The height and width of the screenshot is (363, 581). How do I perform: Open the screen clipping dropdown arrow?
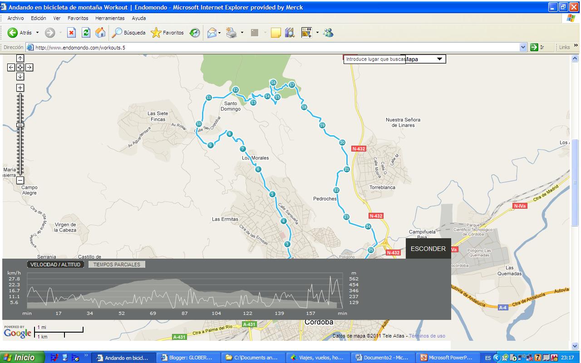pos(317,33)
